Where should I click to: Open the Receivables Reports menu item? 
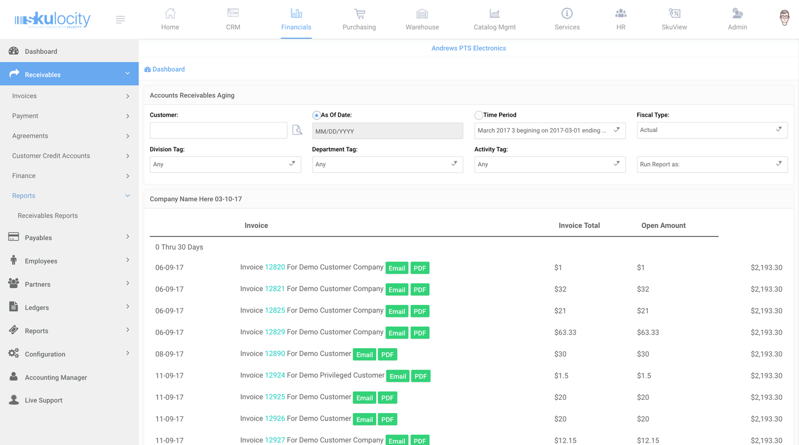47,215
